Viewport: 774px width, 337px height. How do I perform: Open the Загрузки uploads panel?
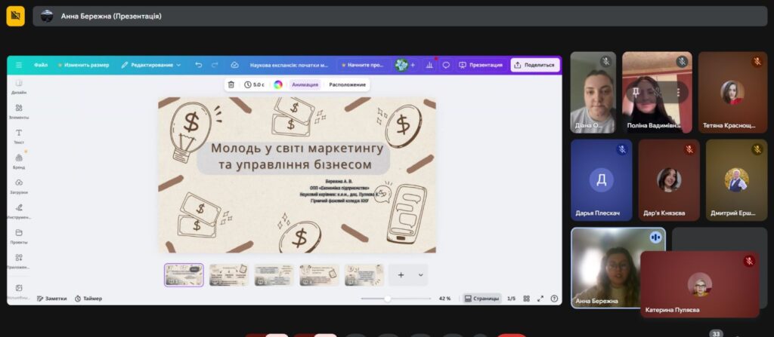coord(19,185)
